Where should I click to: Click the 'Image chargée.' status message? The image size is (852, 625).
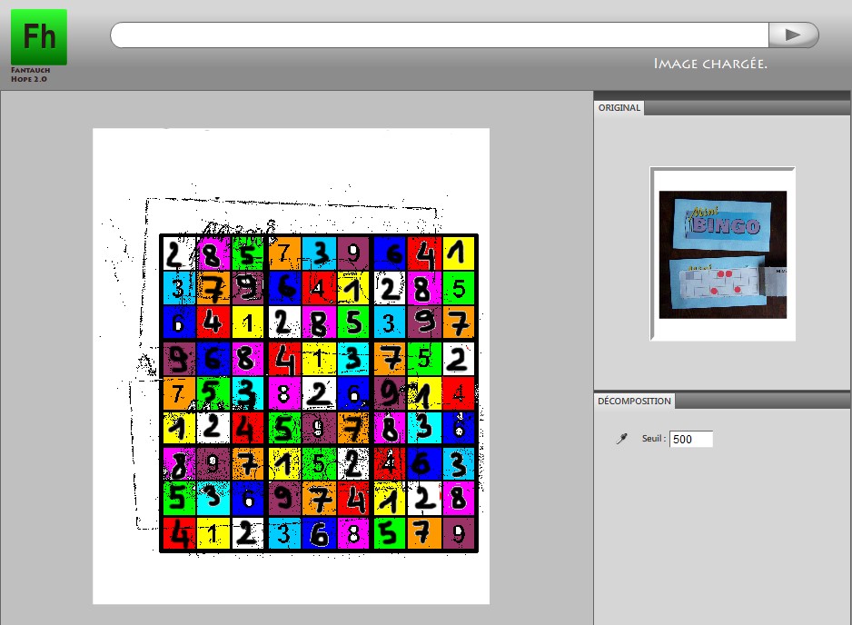710,64
